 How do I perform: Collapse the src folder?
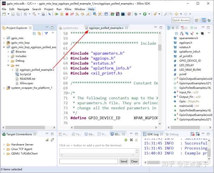click(8, 65)
